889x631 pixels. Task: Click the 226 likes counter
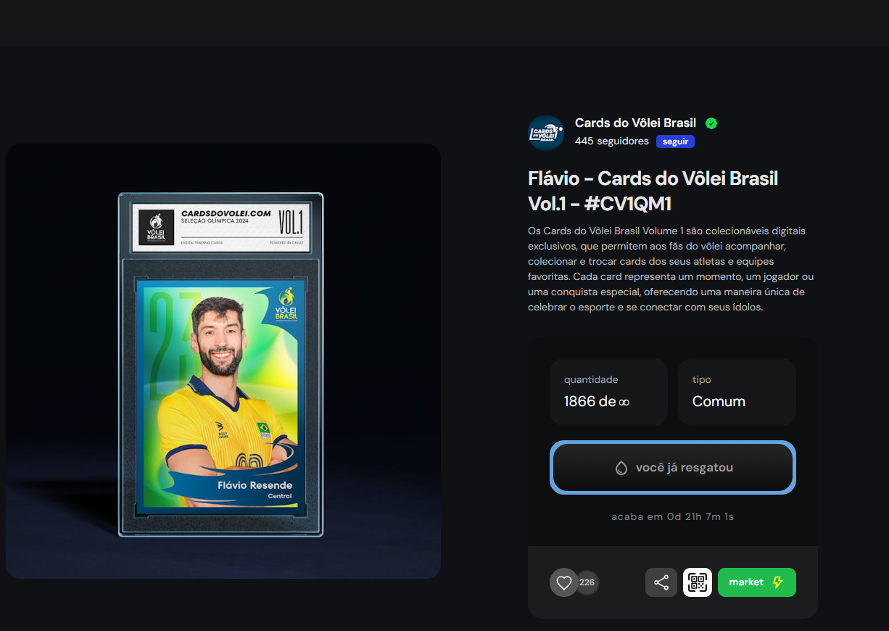point(587,582)
